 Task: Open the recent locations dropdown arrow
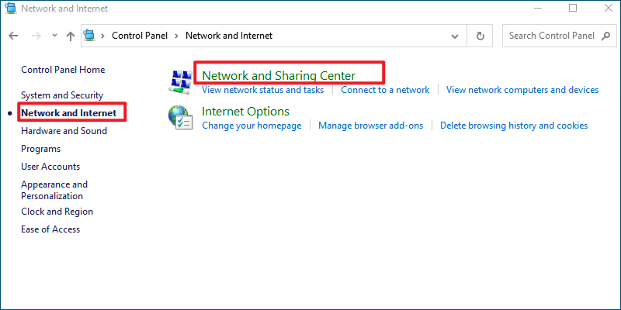(x=54, y=36)
